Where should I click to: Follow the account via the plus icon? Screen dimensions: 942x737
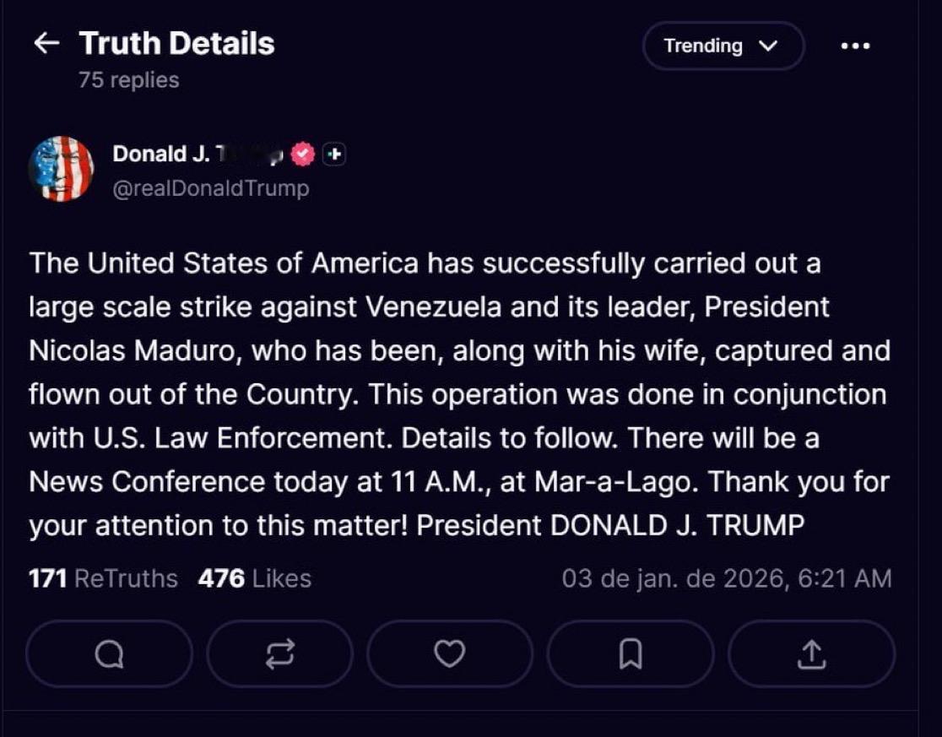click(333, 154)
